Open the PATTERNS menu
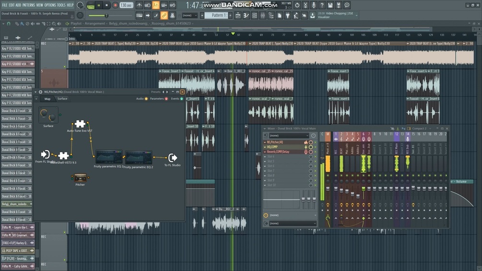 click(29, 5)
